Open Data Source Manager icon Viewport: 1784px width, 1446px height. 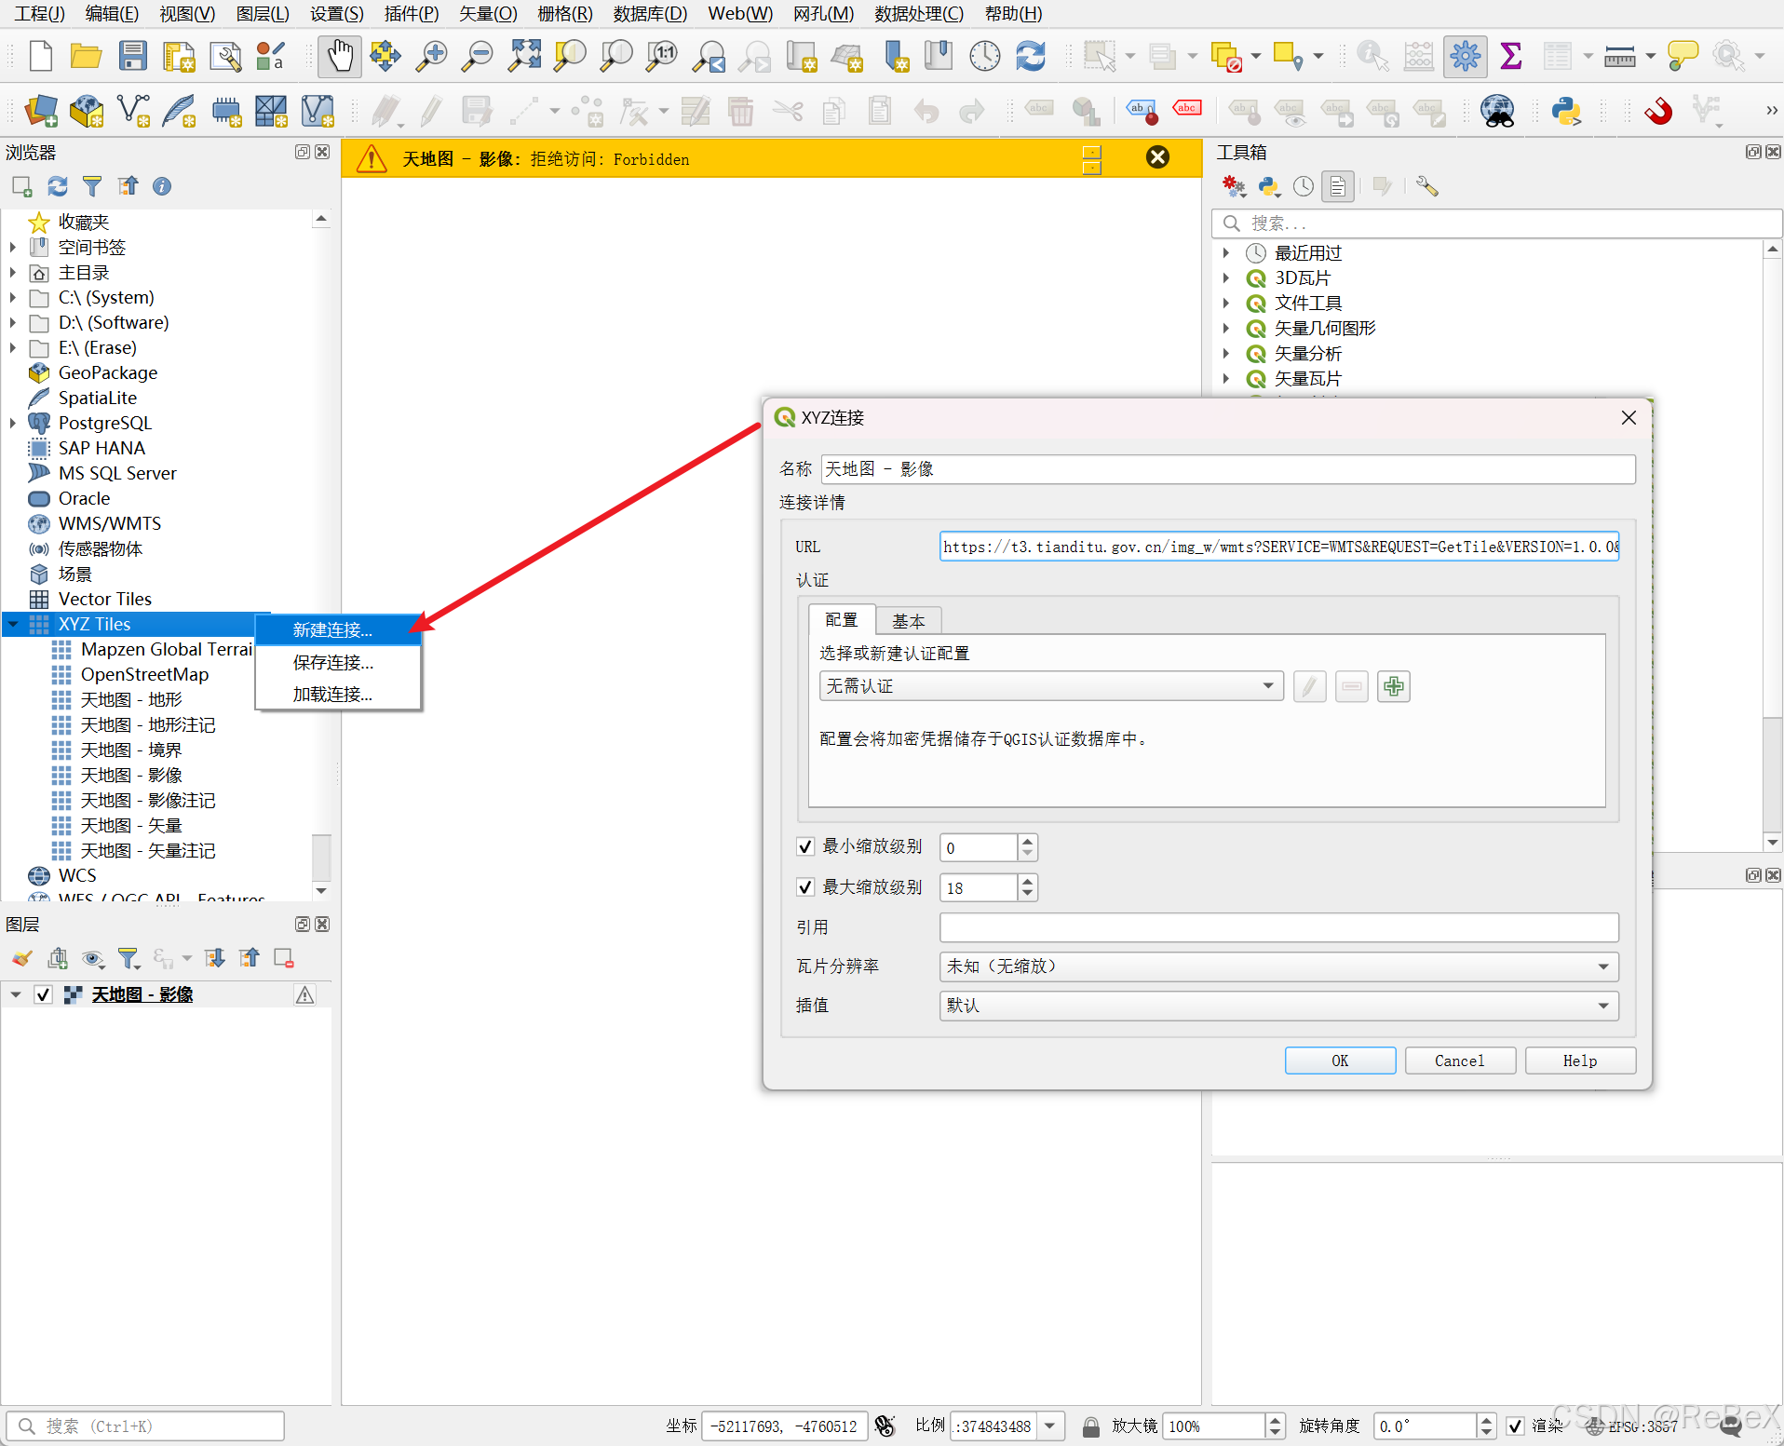coord(40,111)
